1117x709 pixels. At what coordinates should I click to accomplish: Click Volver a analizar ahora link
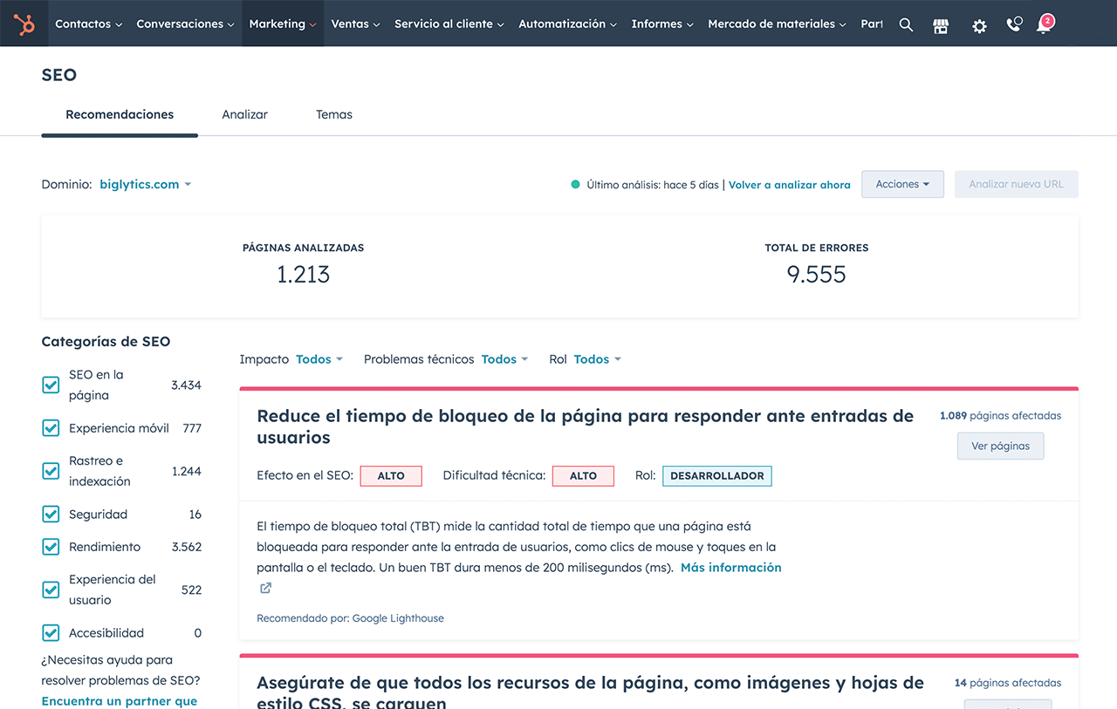pyautogui.click(x=789, y=185)
